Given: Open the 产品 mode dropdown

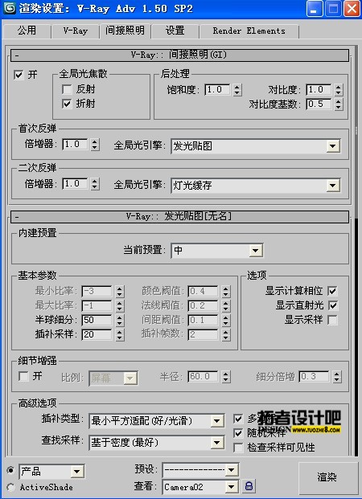Looking at the screenshot, I should 51,472.
